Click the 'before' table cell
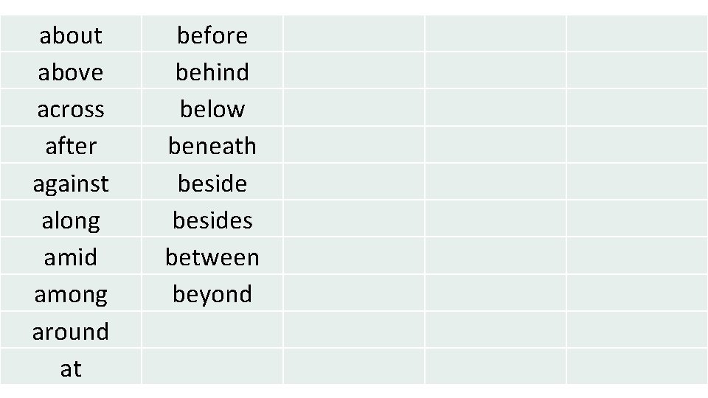 point(212,33)
